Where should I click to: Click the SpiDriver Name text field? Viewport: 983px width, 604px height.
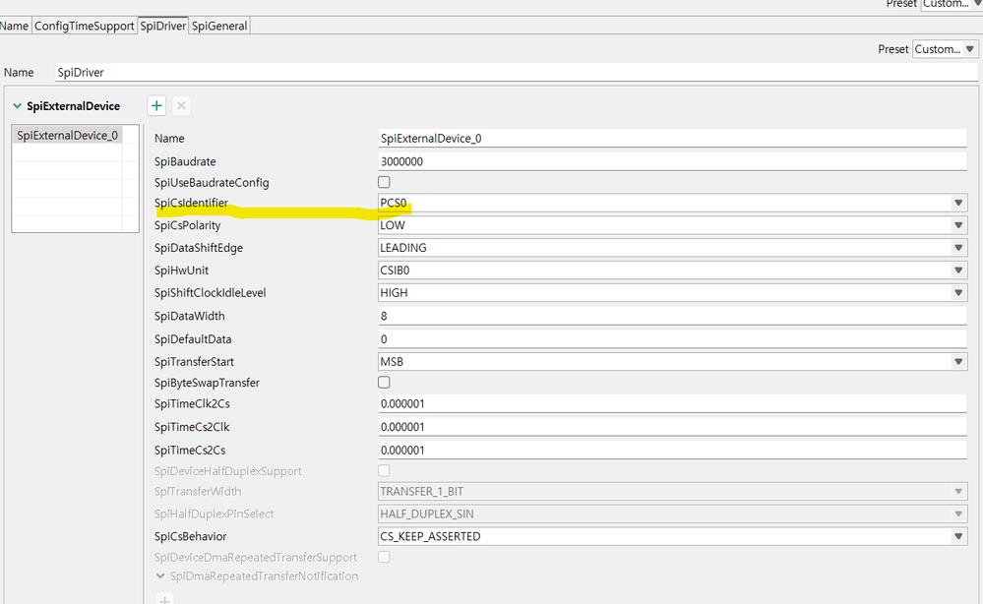click(492, 73)
